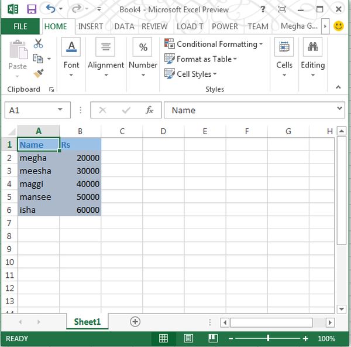The width and height of the screenshot is (351, 347).
Task: Redo the last undone action
Action: (x=77, y=9)
